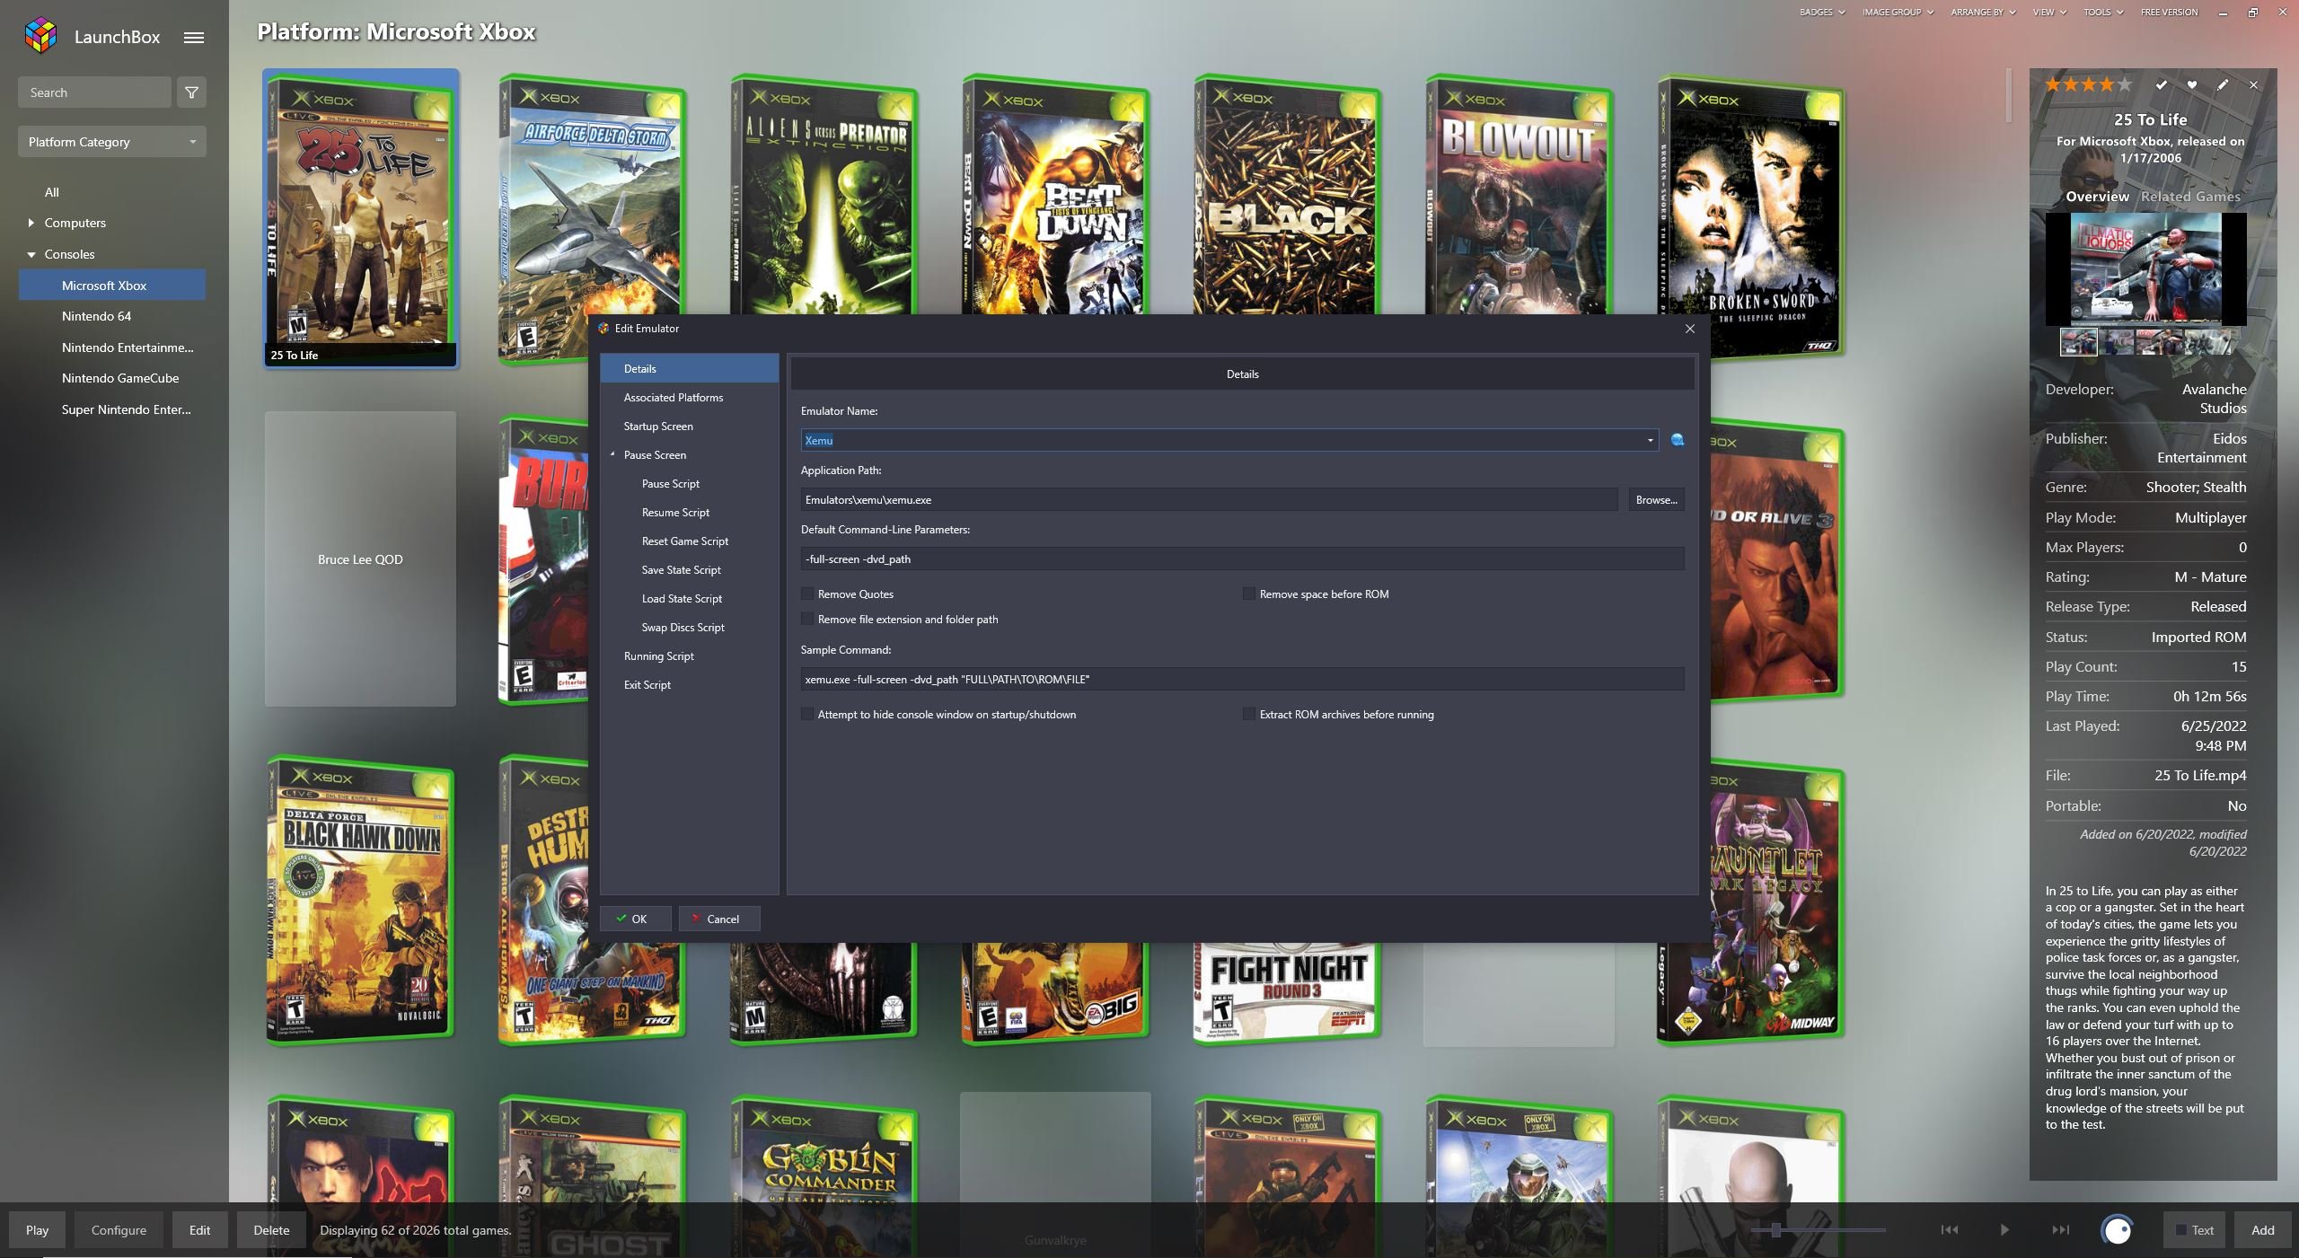Click the filter funnel icon next to Search
The height and width of the screenshot is (1258, 2299).
191,92
